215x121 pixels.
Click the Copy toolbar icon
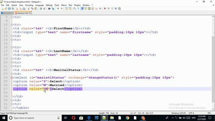tap(32, 9)
